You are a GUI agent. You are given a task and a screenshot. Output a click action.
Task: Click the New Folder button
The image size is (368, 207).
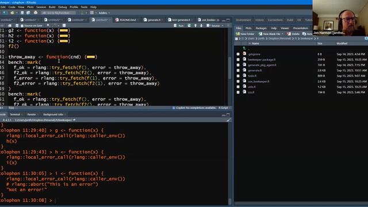245,34
